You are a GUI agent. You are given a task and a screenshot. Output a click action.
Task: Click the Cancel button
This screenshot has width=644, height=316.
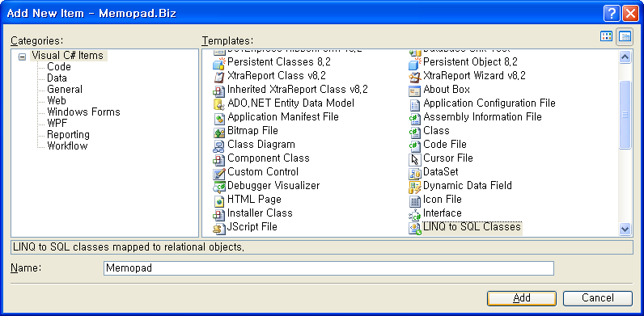coord(598,298)
